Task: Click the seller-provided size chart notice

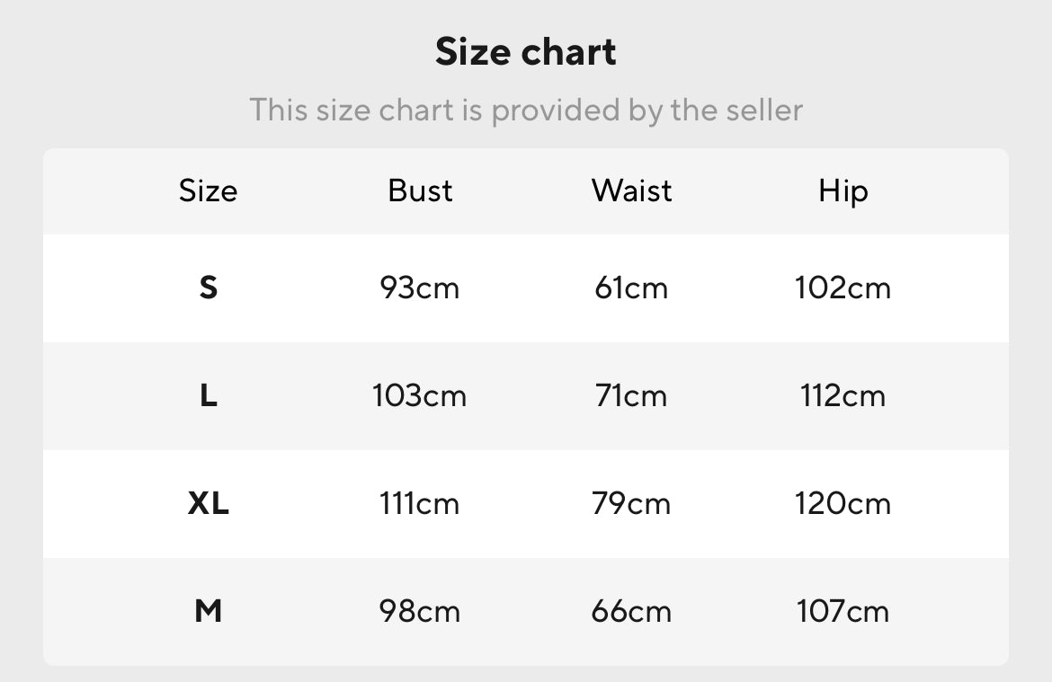Action: pyautogui.click(x=526, y=111)
